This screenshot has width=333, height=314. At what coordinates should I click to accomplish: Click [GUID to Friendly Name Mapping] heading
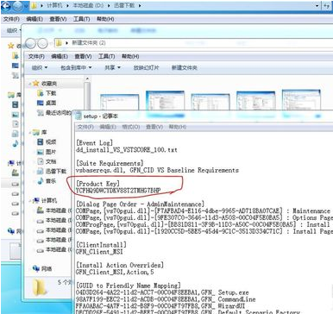point(129,286)
